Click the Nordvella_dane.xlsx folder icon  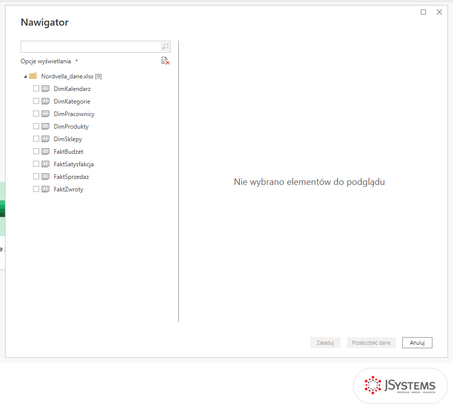pos(33,76)
